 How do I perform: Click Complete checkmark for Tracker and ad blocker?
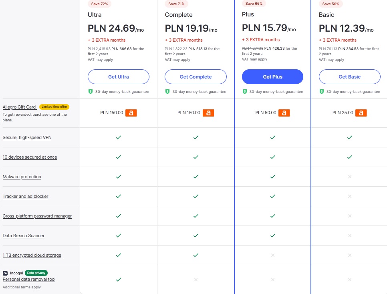pos(196,196)
